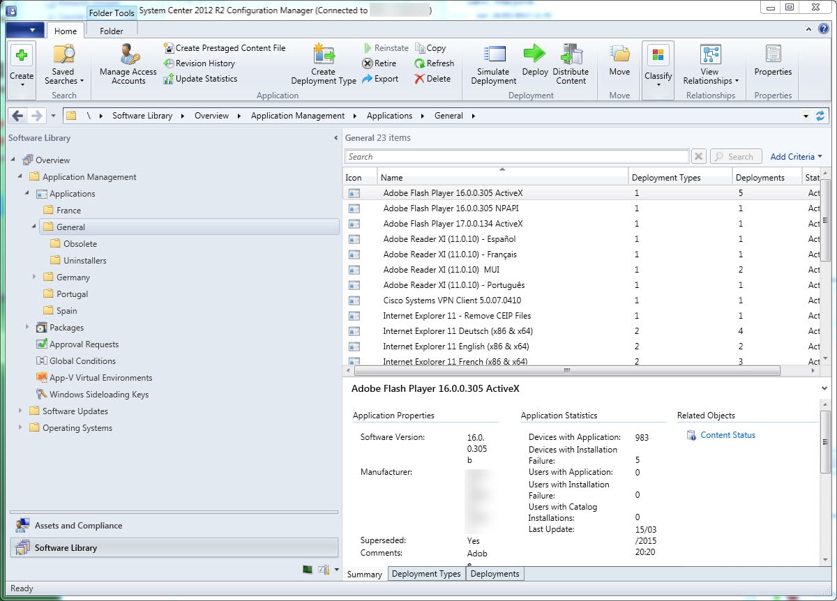Click Export in the ribbon
The image size is (837, 601).
[380, 79]
